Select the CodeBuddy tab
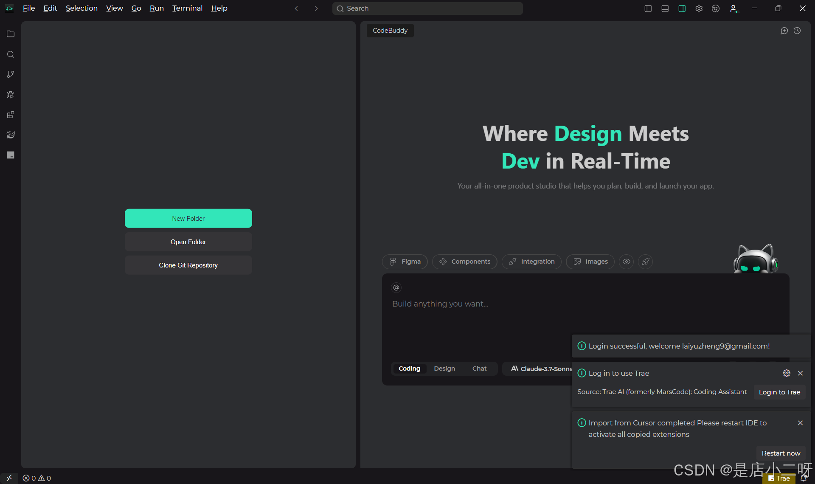This screenshot has height=484, width=815. [x=390, y=31]
